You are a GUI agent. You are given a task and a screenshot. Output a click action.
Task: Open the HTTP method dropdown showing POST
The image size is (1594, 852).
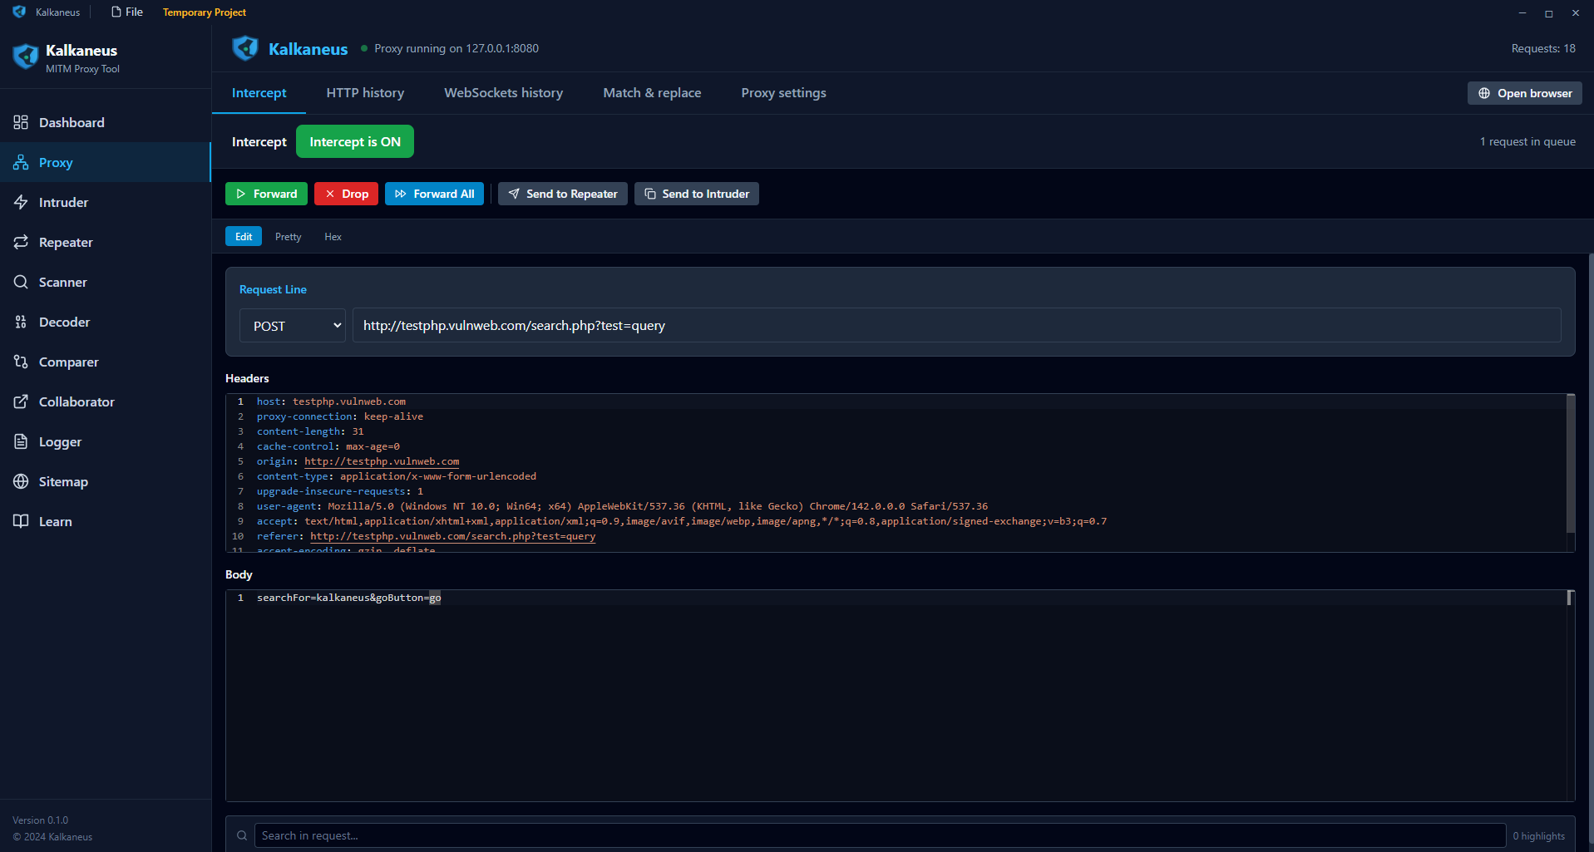point(292,325)
